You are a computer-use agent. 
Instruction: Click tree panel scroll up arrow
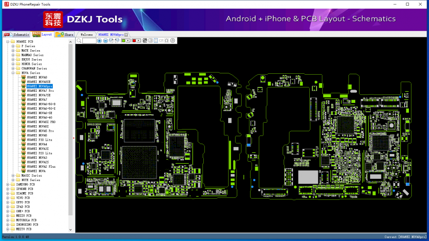point(71,42)
